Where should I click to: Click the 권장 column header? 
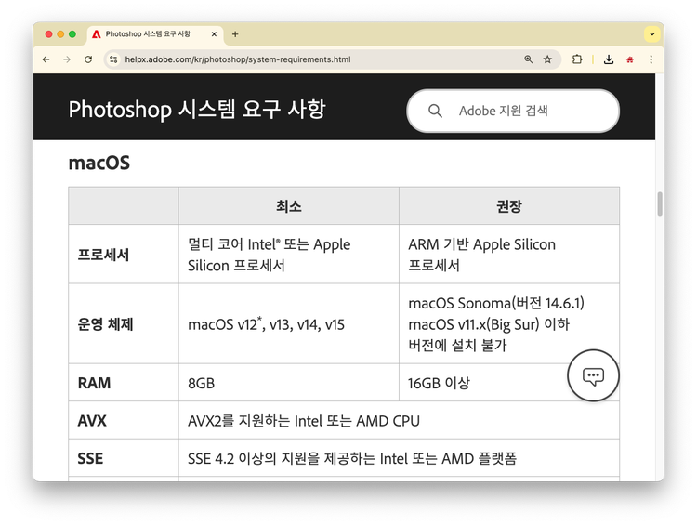[509, 206]
